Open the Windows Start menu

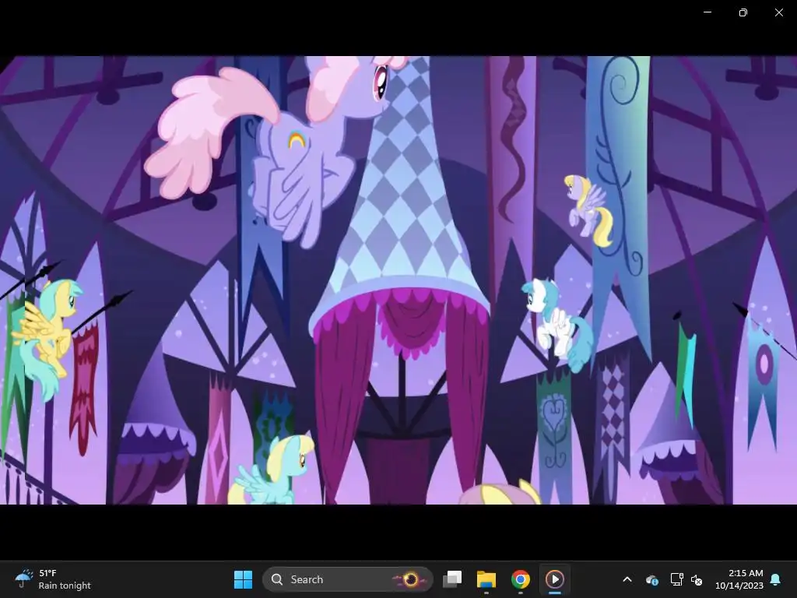click(243, 579)
